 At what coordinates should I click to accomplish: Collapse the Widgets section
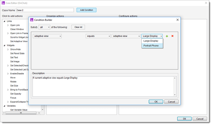[x=4, y=45]
